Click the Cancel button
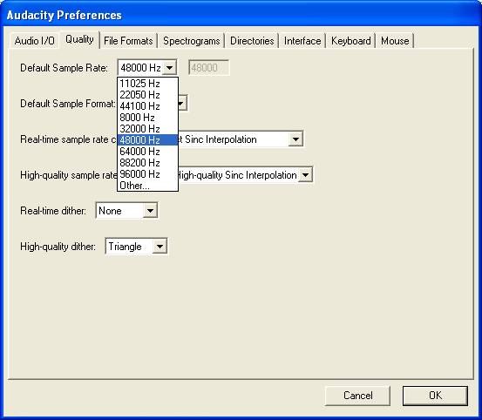The width and height of the screenshot is (482, 420). (x=357, y=396)
